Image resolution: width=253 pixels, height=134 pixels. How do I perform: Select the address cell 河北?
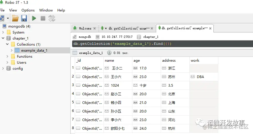tap(175, 120)
